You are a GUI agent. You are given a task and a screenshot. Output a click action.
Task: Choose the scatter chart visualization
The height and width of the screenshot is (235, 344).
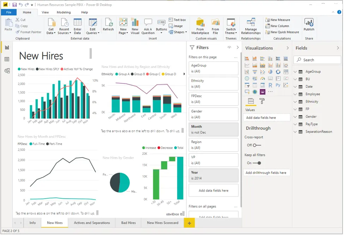[262, 72]
